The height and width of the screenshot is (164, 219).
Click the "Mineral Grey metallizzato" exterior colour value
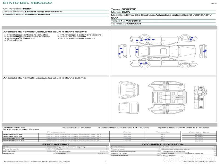coord(44,11)
